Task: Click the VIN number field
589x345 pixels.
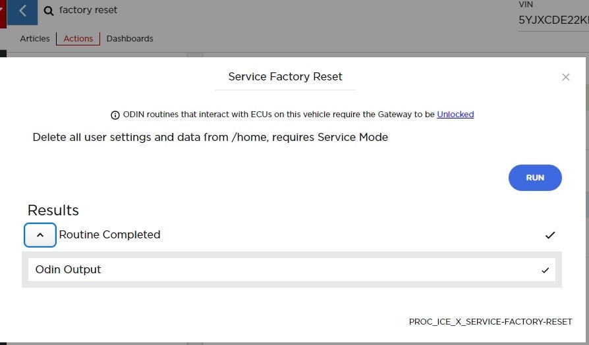Action: [x=552, y=20]
